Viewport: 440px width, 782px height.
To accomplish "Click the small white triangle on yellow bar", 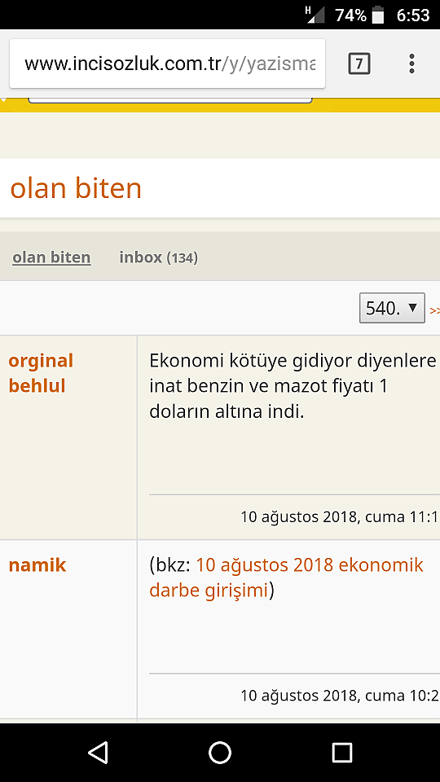I will coord(3,100).
